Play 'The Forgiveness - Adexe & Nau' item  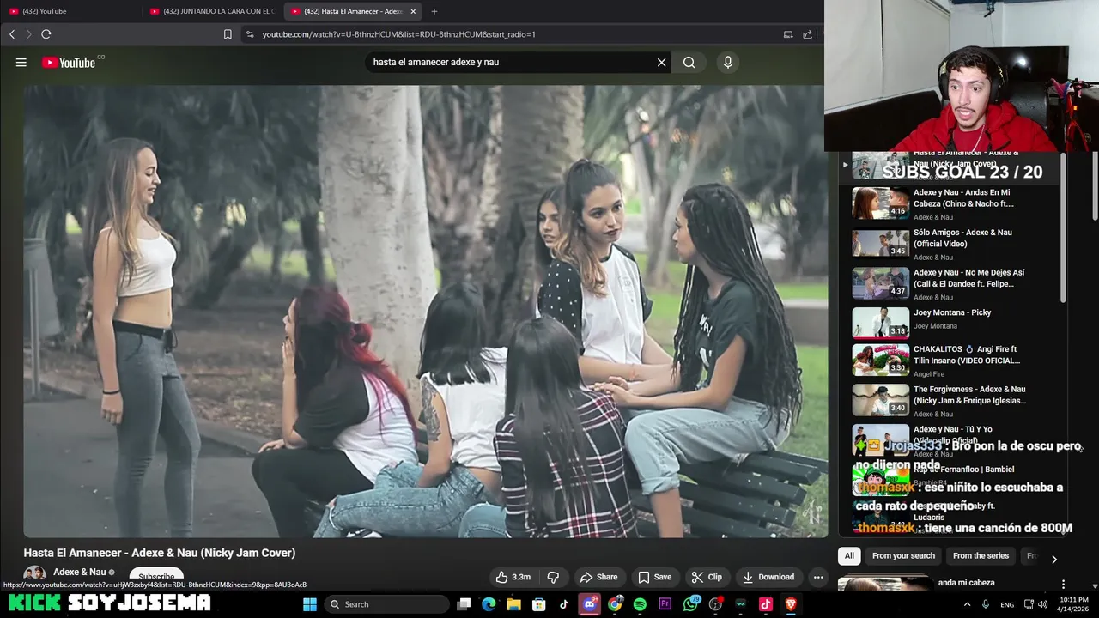click(x=950, y=400)
